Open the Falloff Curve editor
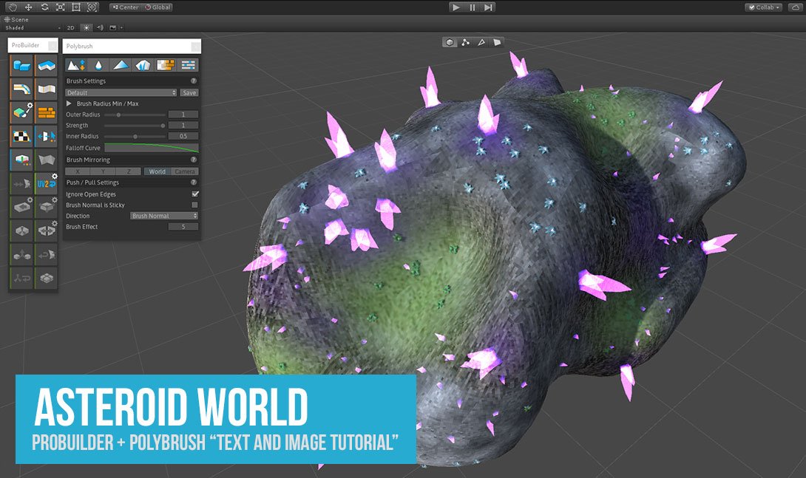806x478 pixels. [152, 148]
